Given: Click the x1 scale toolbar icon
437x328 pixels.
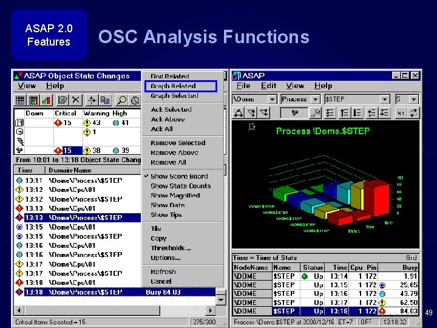Looking at the screenshot, I should point(401,113).
